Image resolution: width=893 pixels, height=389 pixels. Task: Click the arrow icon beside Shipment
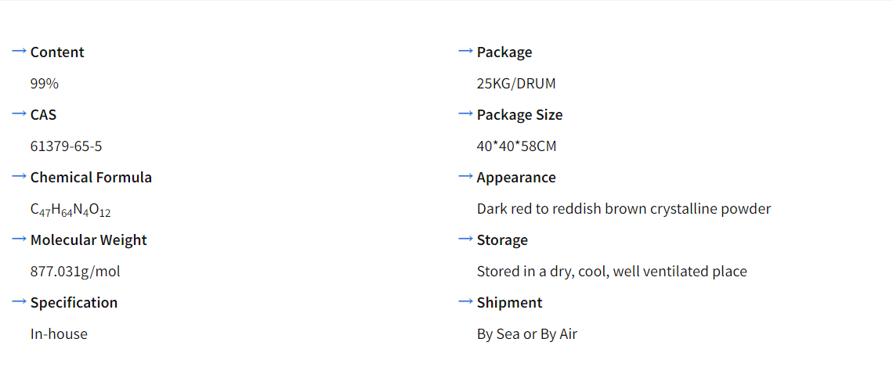click(x=466, y=302)
